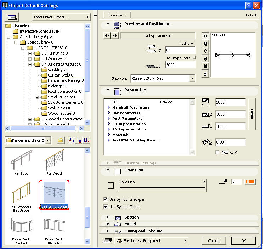Select the top 2D preview mode icon
Viewport: 263px width, 249px height.
tap(205, 36)
